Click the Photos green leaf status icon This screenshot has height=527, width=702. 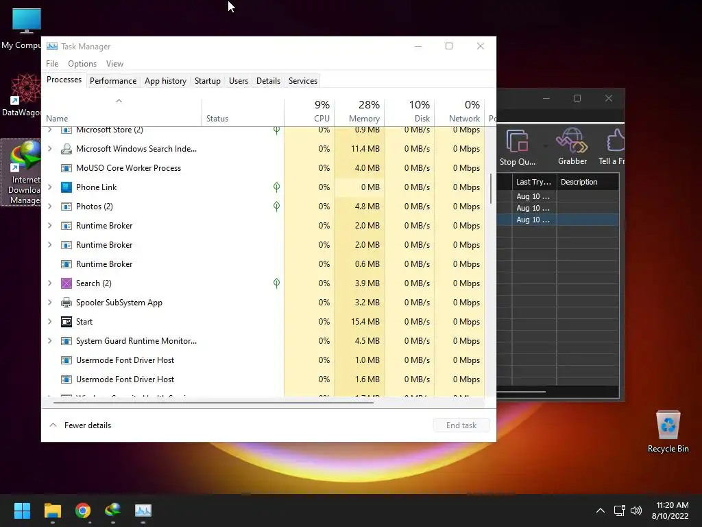[277, 207]
